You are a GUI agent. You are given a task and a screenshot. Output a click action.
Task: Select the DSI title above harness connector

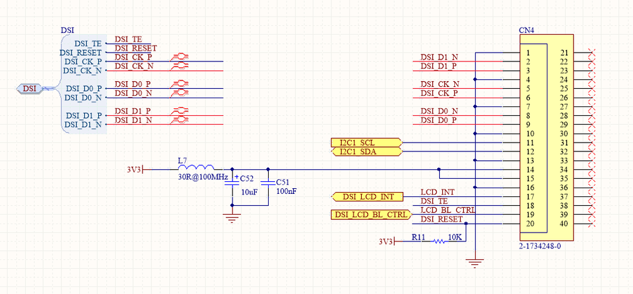click(x=67, y=30)
